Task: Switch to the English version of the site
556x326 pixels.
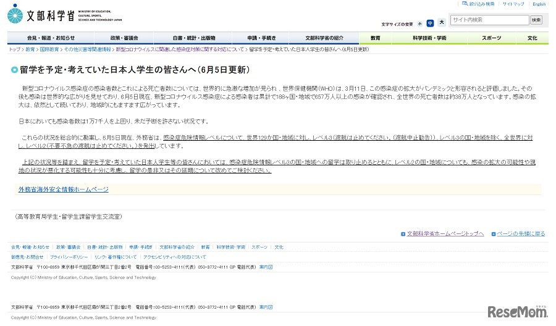Action: pyautogui.click(x=539, y=4)
